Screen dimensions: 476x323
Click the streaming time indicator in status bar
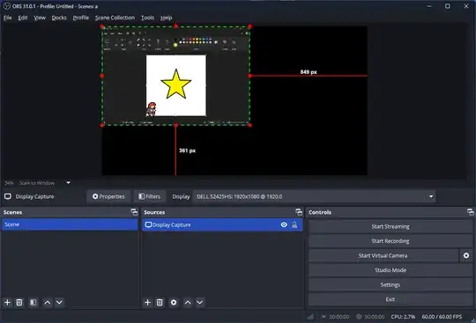[336, 317]
